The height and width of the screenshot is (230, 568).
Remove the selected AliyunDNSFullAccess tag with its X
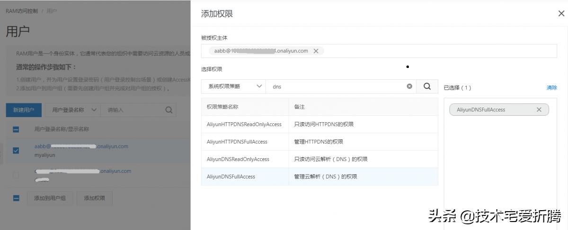click(539, 110)
